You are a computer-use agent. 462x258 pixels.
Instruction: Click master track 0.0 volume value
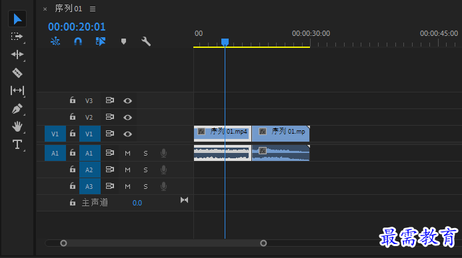[137, 203]
